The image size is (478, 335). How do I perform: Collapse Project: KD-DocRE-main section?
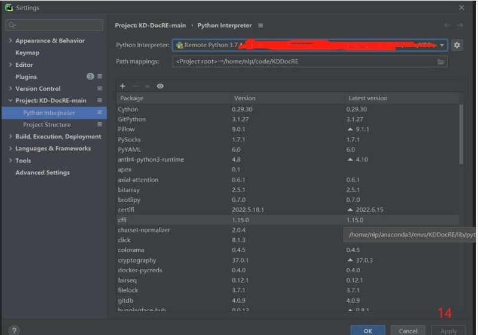(10, 100)
